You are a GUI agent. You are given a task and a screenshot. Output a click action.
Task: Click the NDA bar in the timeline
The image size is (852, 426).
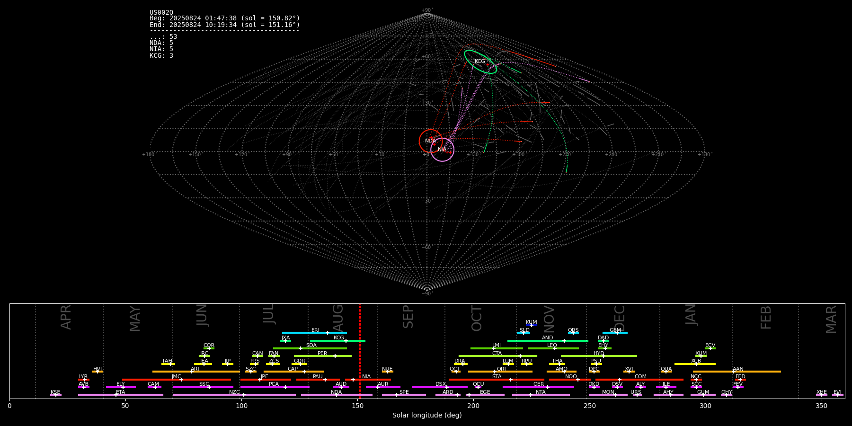point(337,395)
